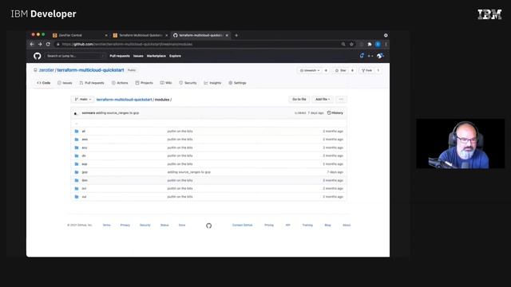This screenshot has width=511, height=287.
Task: Close the ZeroTier Central browser tab
Action: click(106, 35)
